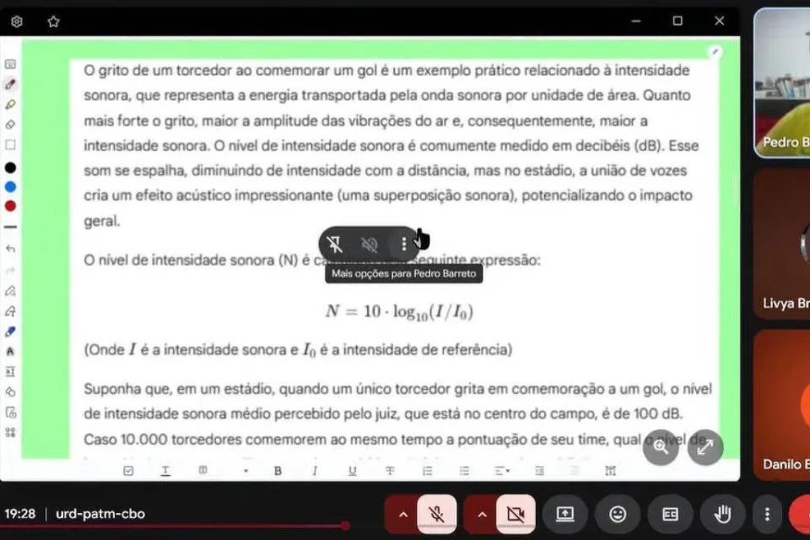Select the eraser tool in sidebar

[10, 124]
